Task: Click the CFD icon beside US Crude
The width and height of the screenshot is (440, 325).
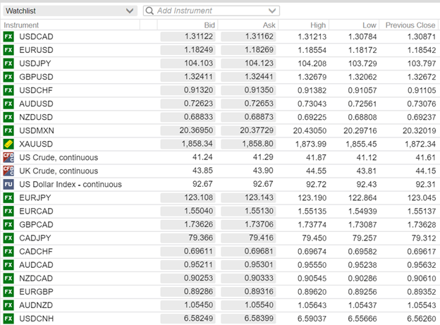Action: coord(8,157)
